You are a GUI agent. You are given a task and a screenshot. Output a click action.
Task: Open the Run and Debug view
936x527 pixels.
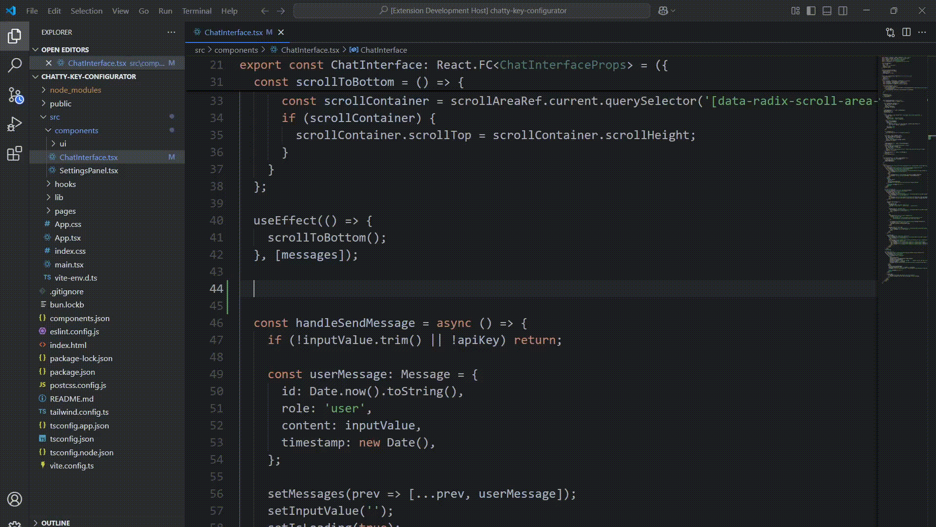coord(15,124)
